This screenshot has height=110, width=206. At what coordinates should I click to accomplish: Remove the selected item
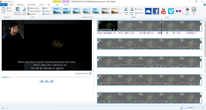tap(139, 9)
